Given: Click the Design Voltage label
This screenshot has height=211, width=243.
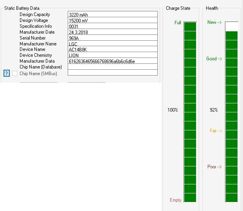Looking at the screenshot, I should point(34,20).
